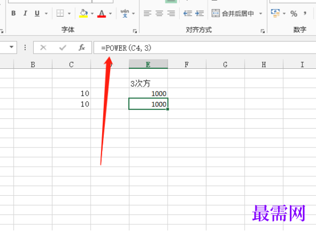Toggle Italic formatting
The image size is (316, 231).
25,13
